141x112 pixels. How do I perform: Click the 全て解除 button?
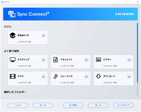point(73,105)
